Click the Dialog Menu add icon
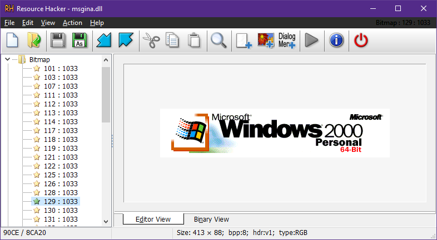 287,41
